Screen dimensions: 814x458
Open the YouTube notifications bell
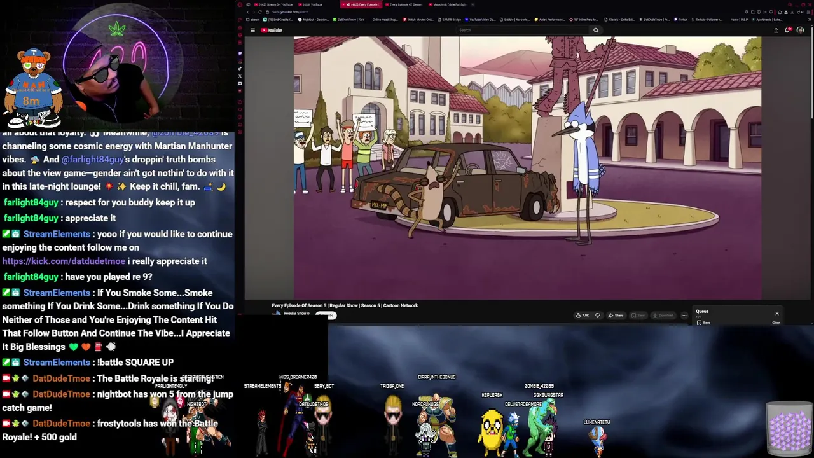click(788, 30)
